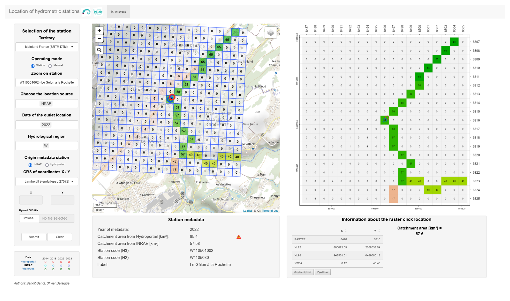Click the X coordinate input field
This screenshot has height=301, width=510.
31,200
